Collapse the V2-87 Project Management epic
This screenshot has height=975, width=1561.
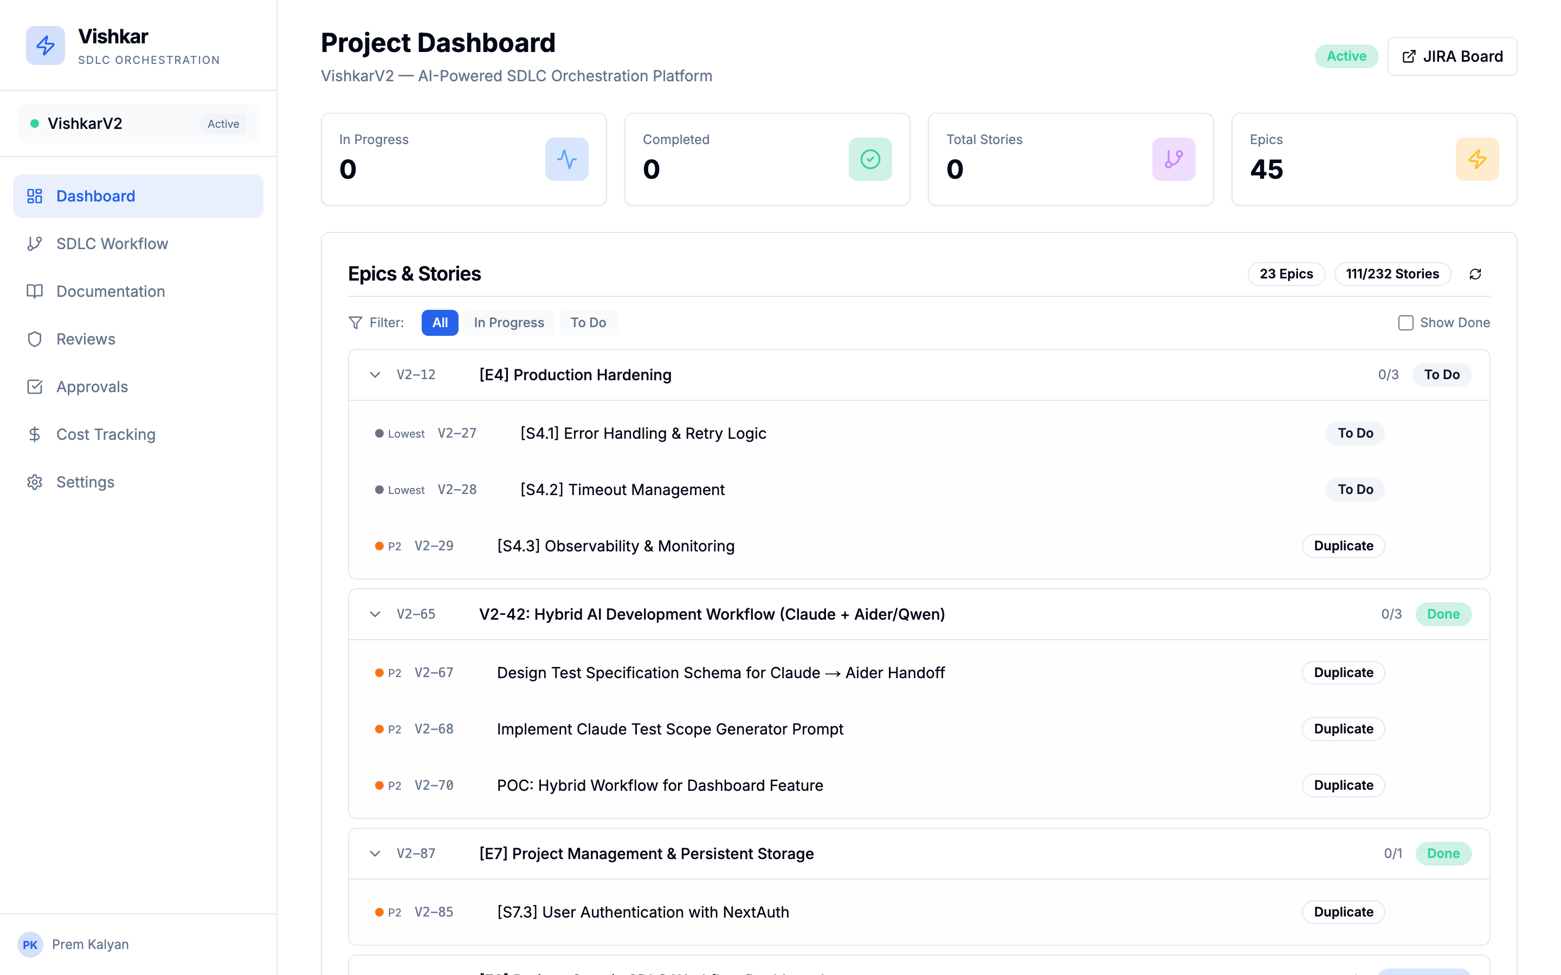375,853
